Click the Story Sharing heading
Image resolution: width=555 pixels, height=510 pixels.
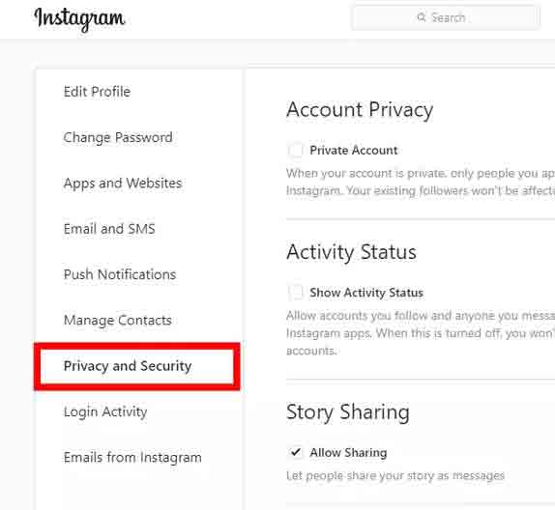pyautogui.click(x=348, y=412)
